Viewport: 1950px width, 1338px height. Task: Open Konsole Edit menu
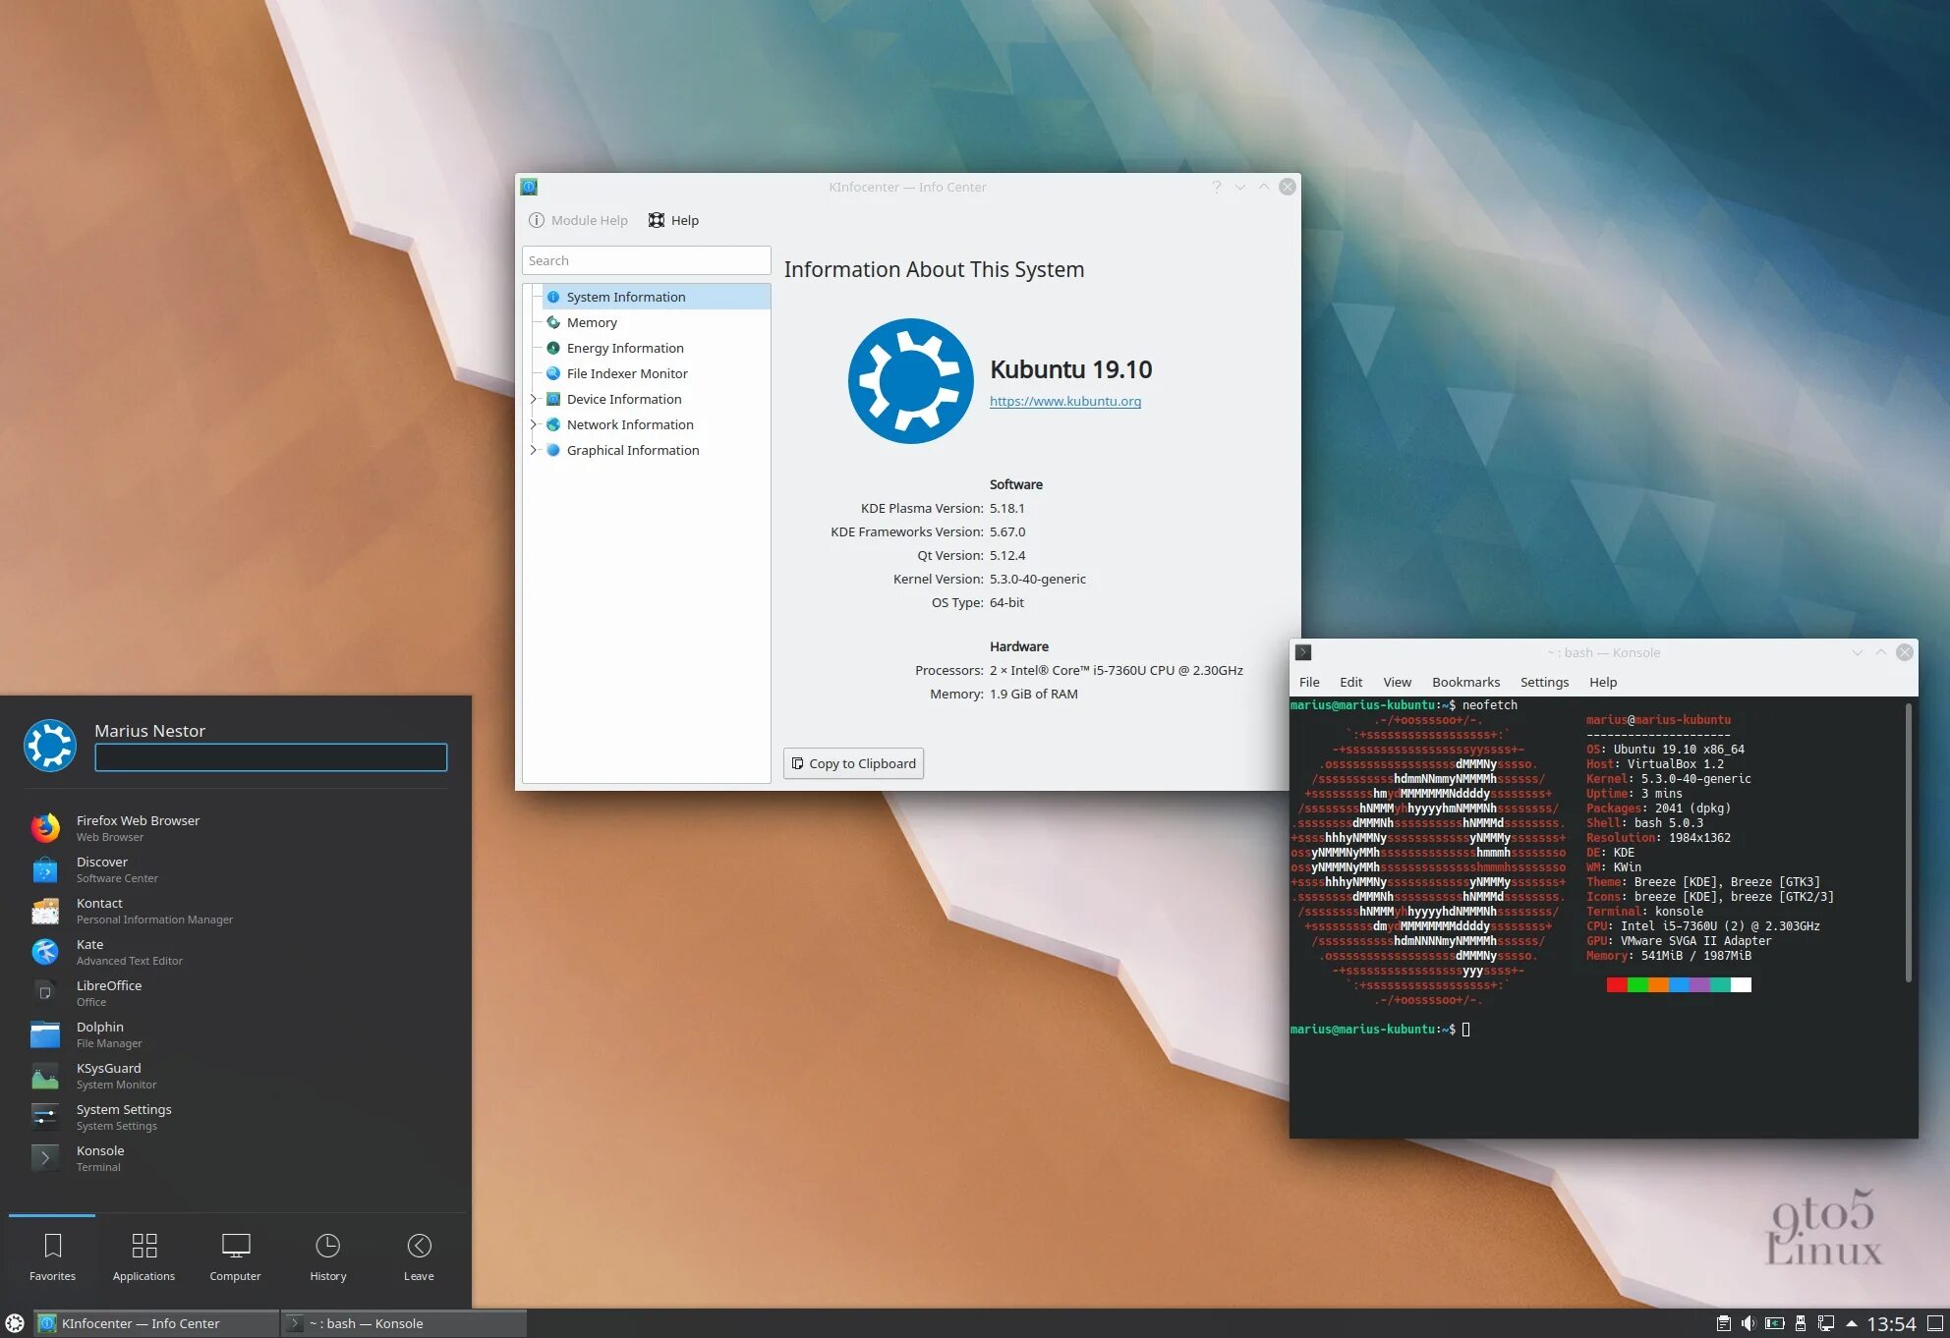[1351, 682]
